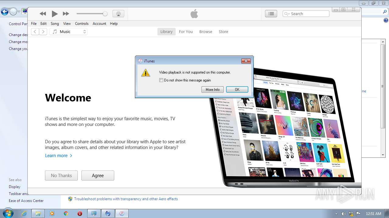This screenshot has height=218, width=389.
Task: Click the iTunes Search field
Action: (x=306, y=14)
